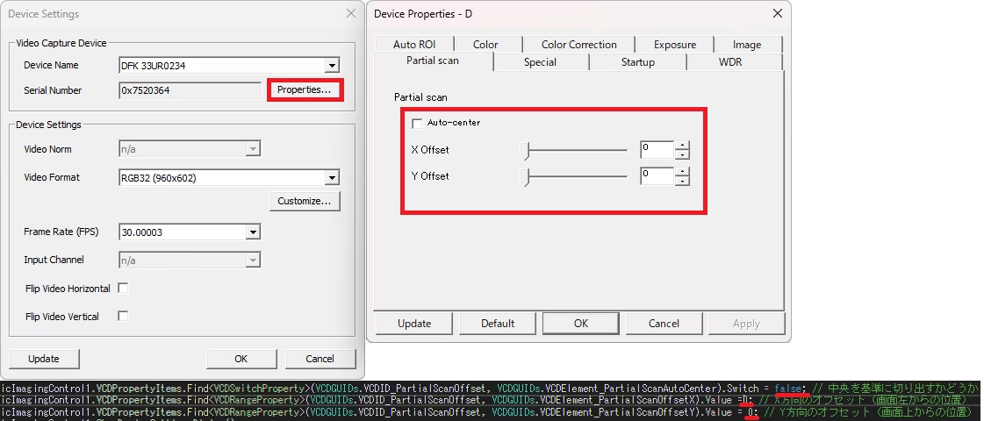The width and height of the screenshot is (984, 421).
Task: Select the Auto ROI tab
Action: [413, 45]
